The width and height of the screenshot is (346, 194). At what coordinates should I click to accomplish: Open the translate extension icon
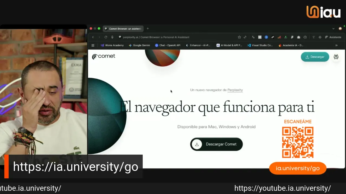(253, 37)
